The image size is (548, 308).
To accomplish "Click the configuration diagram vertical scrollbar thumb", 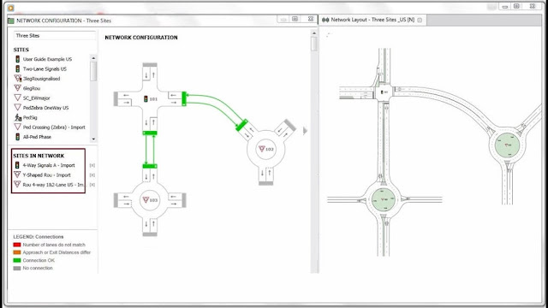I will click(x=314, y=44).
